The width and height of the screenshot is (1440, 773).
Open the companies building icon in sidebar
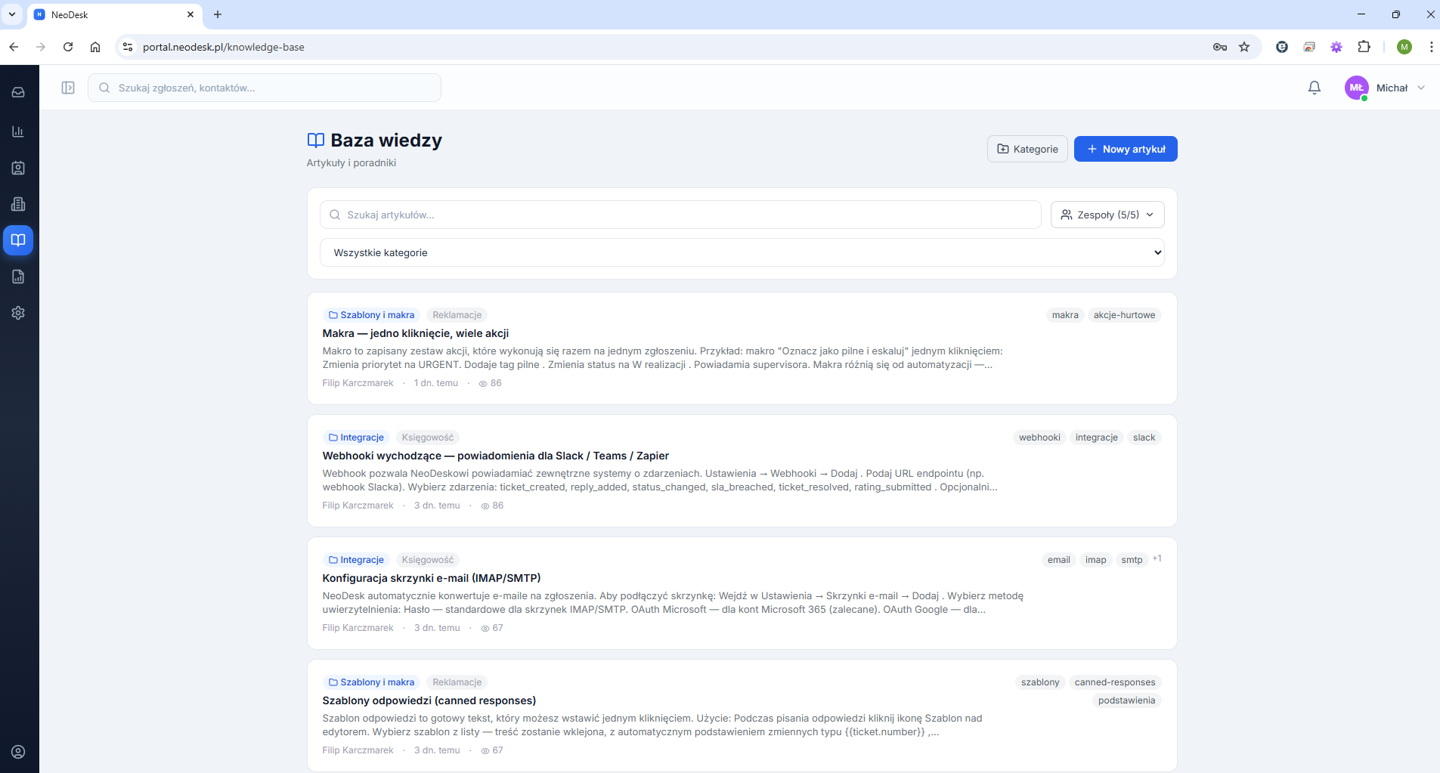click(x=18, y=204)
